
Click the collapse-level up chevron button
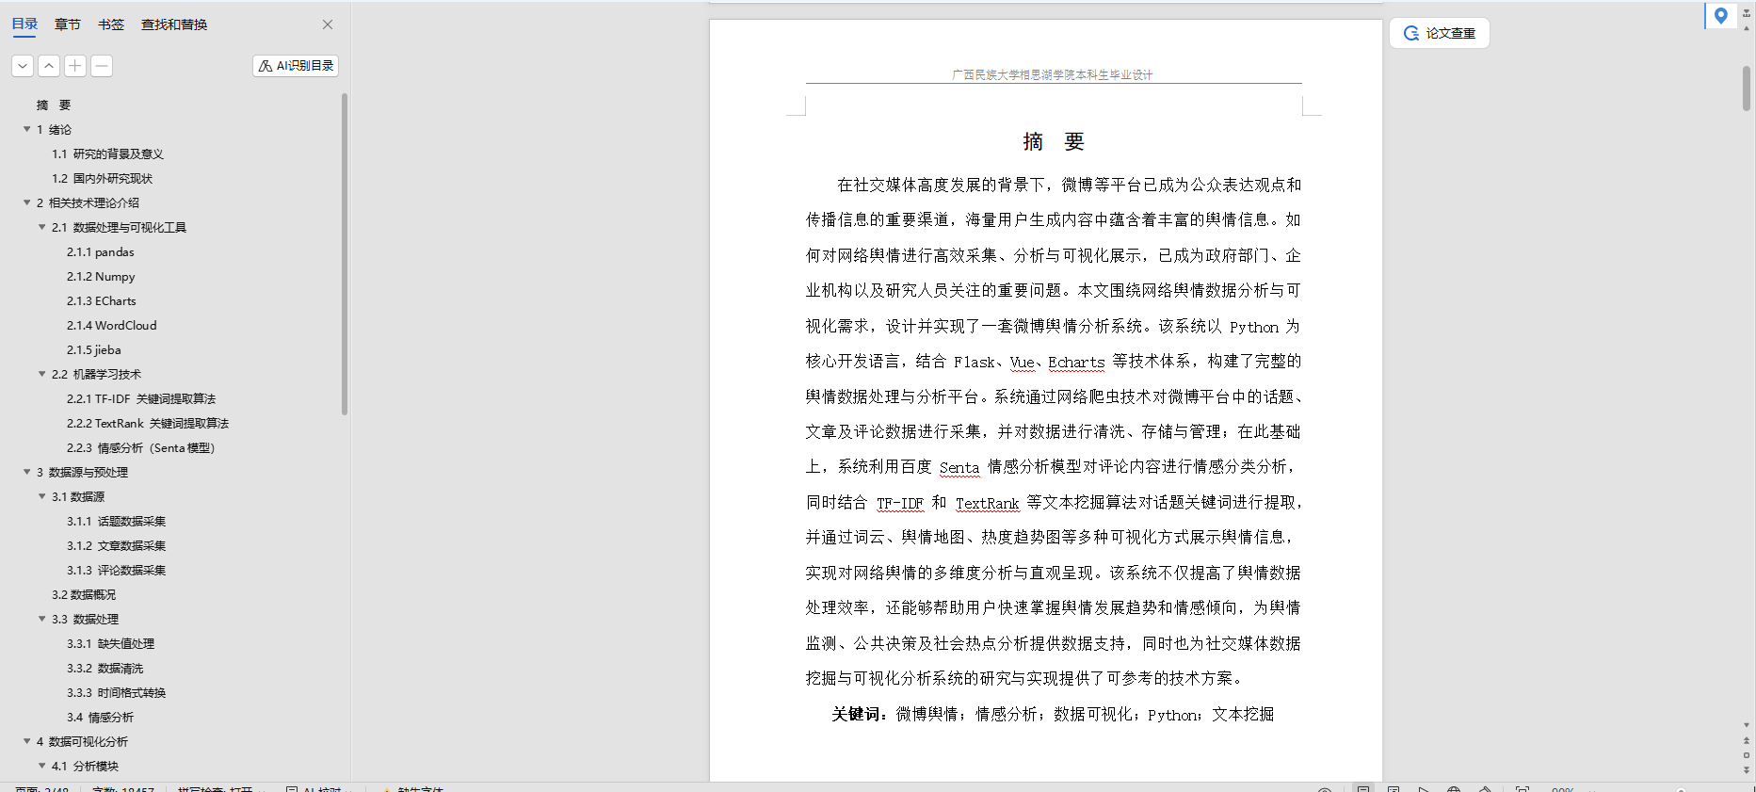(49, 66)
